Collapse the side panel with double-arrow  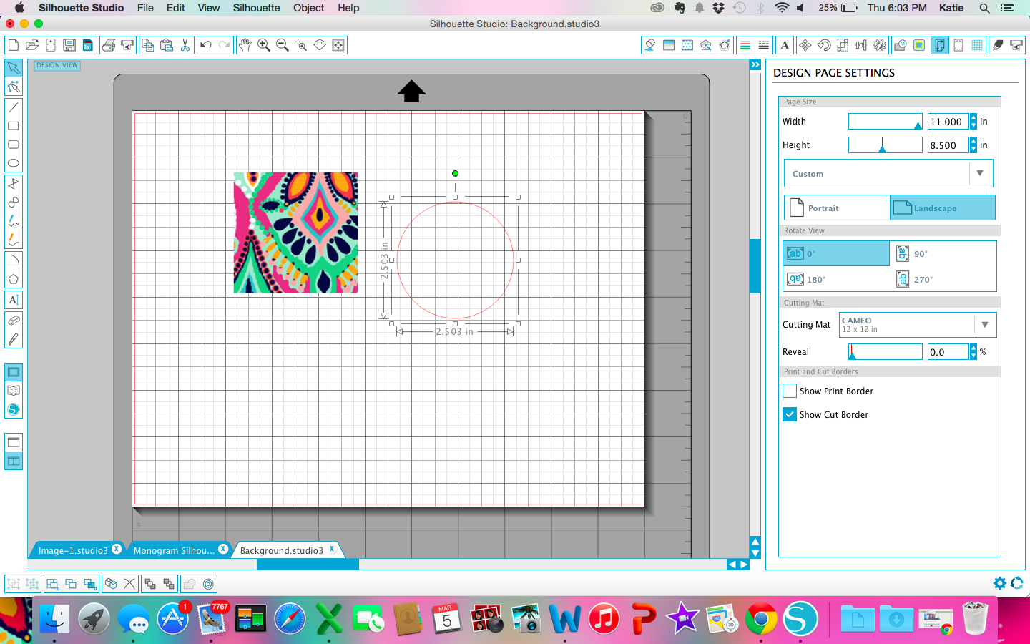tap(755, 64)
